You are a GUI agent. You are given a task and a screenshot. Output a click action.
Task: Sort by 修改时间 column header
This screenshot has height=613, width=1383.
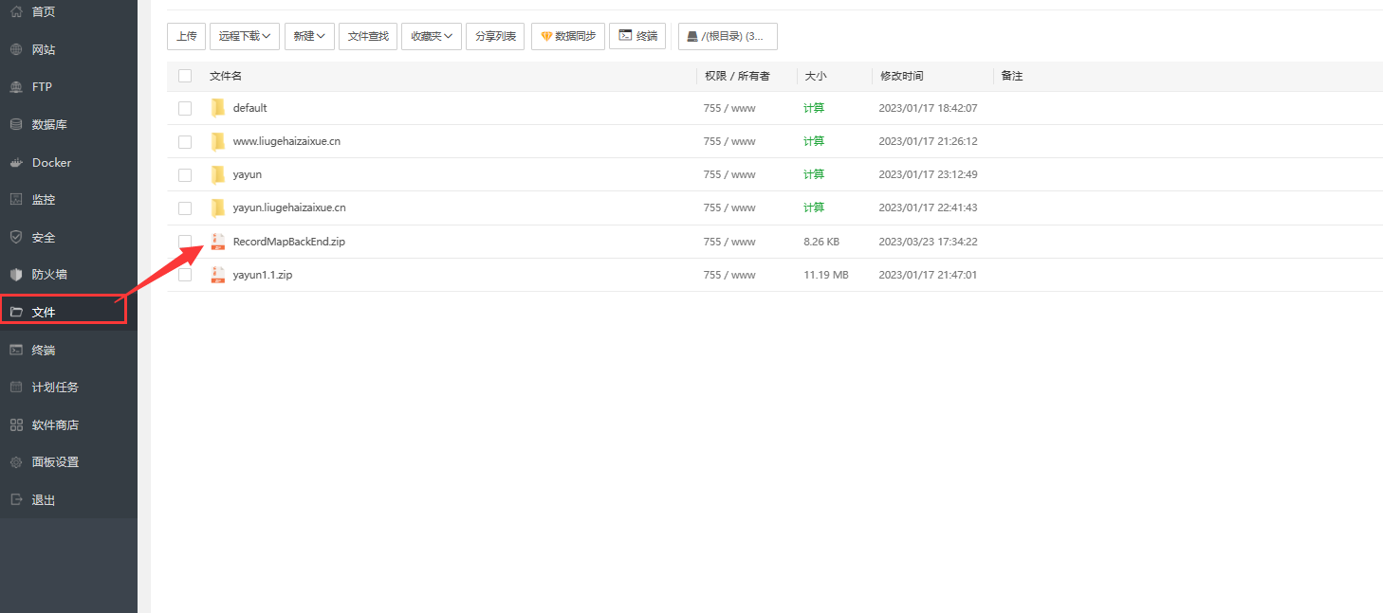coord(901,76)
